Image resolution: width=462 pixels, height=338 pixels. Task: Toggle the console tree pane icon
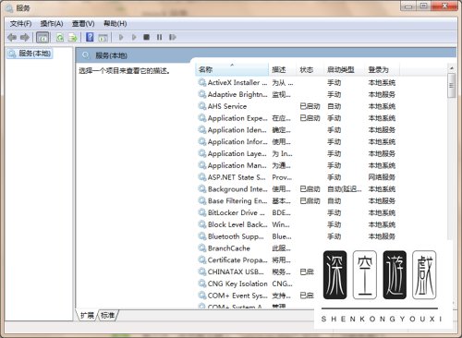(x=43, y=38)
